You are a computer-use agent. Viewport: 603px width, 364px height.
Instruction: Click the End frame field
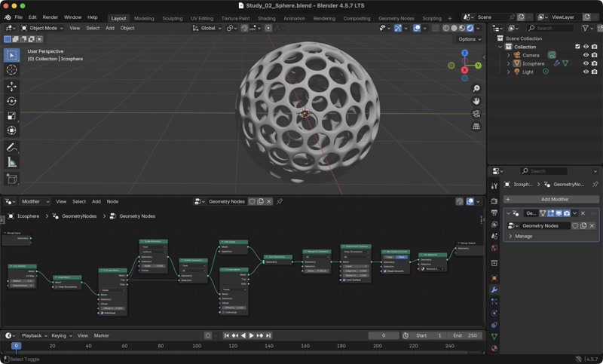tap(466, 335)
